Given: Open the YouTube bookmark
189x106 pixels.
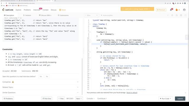Looking at the screenshot, I should coord(9,6).
